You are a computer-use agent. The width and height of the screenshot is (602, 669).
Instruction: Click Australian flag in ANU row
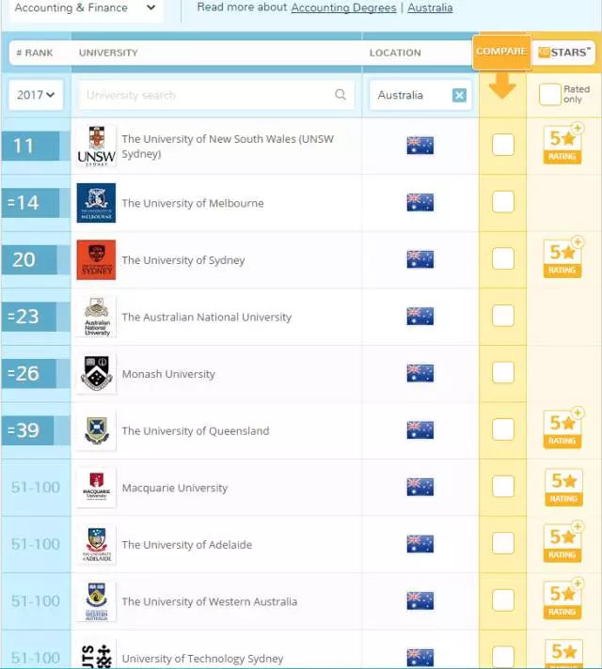[x=420, y=316]
